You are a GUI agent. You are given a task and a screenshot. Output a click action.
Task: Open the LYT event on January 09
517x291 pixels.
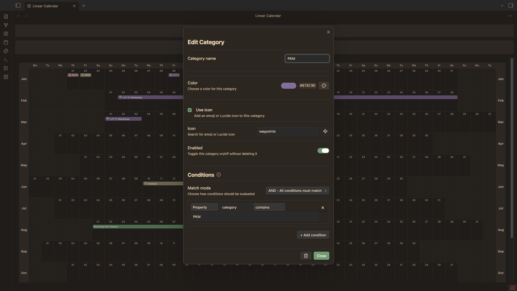(174, 75)
